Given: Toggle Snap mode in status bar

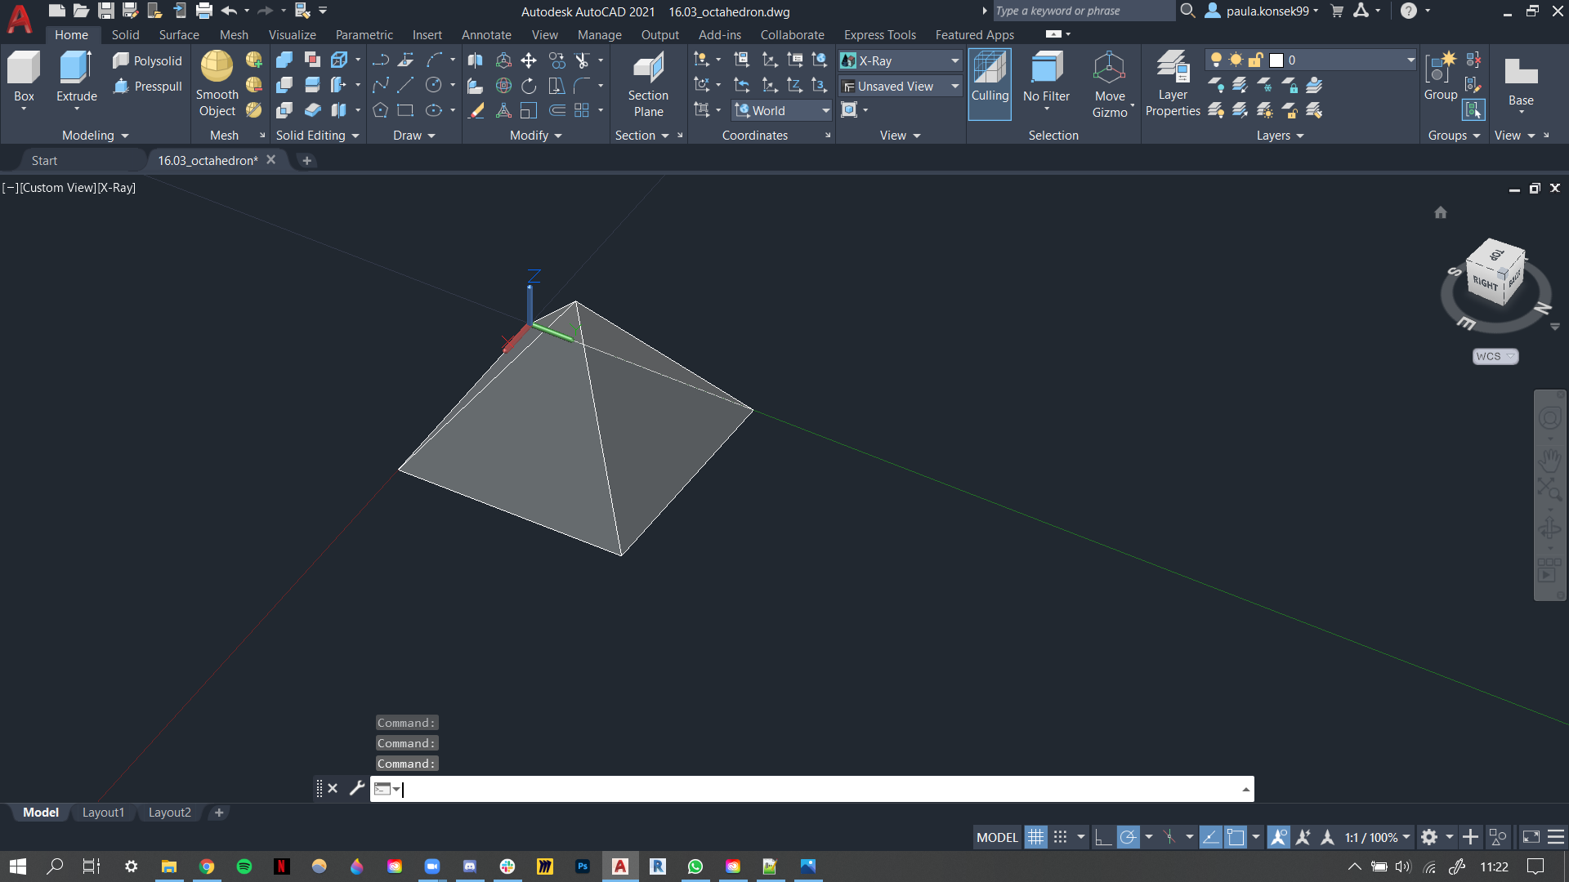Looking at the screenshot, I should (x=1061, y=837).
